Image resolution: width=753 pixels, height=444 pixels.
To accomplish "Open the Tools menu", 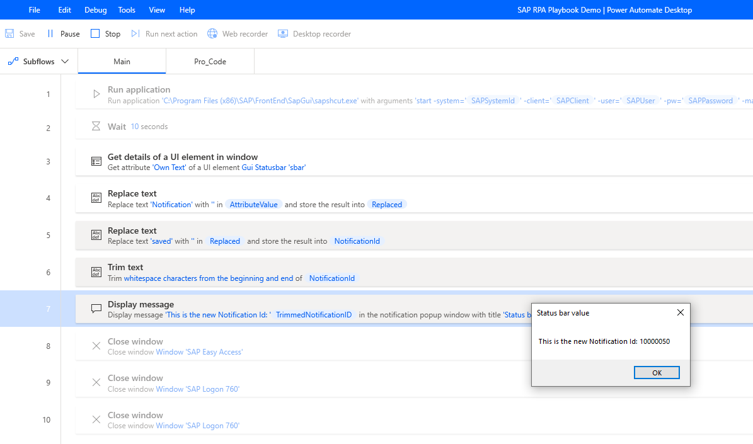I will pyautogui.click(x=126, y=10).
